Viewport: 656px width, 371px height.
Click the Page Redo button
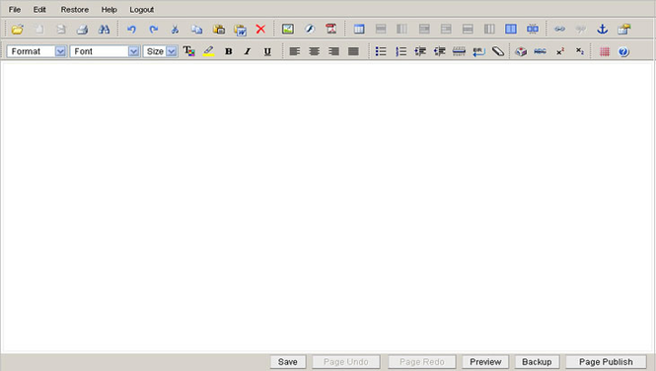(x=422, y=362)
